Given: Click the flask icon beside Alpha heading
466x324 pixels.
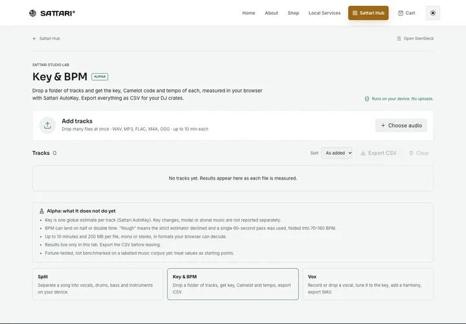Looking at the screenshot, I should pos(41,211).
